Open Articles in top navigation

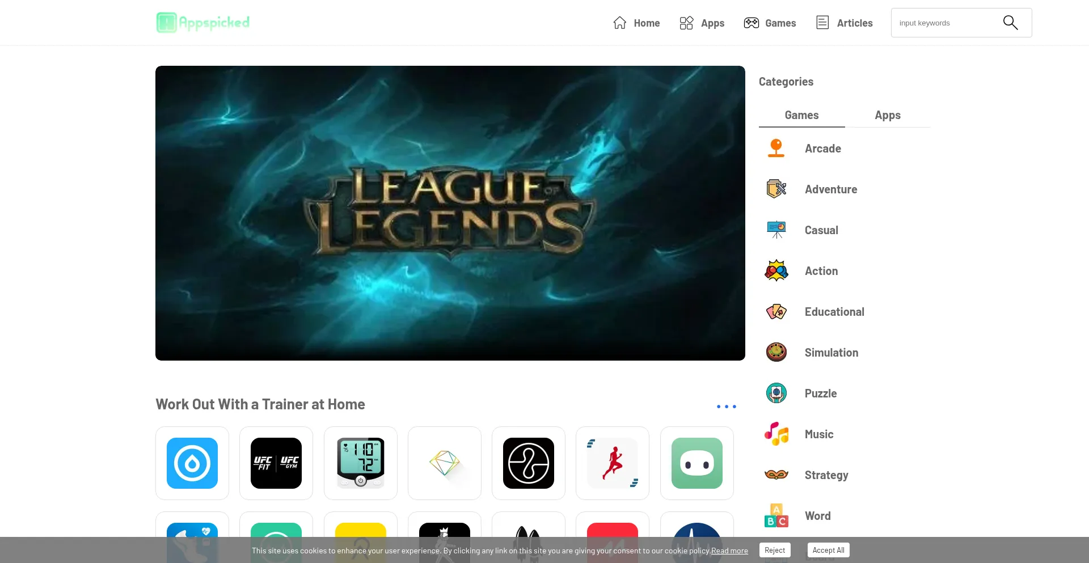tap(855, 23)
